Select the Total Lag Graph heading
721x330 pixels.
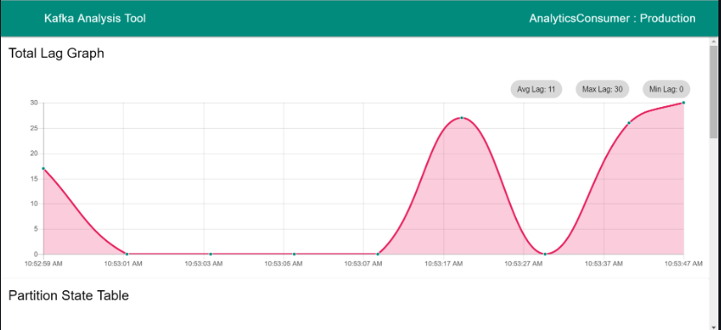(56, 54)
